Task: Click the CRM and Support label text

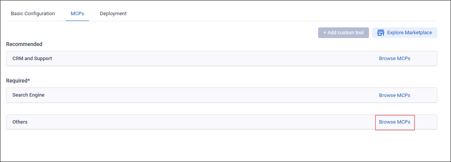Action: click(x=32, y=59)
